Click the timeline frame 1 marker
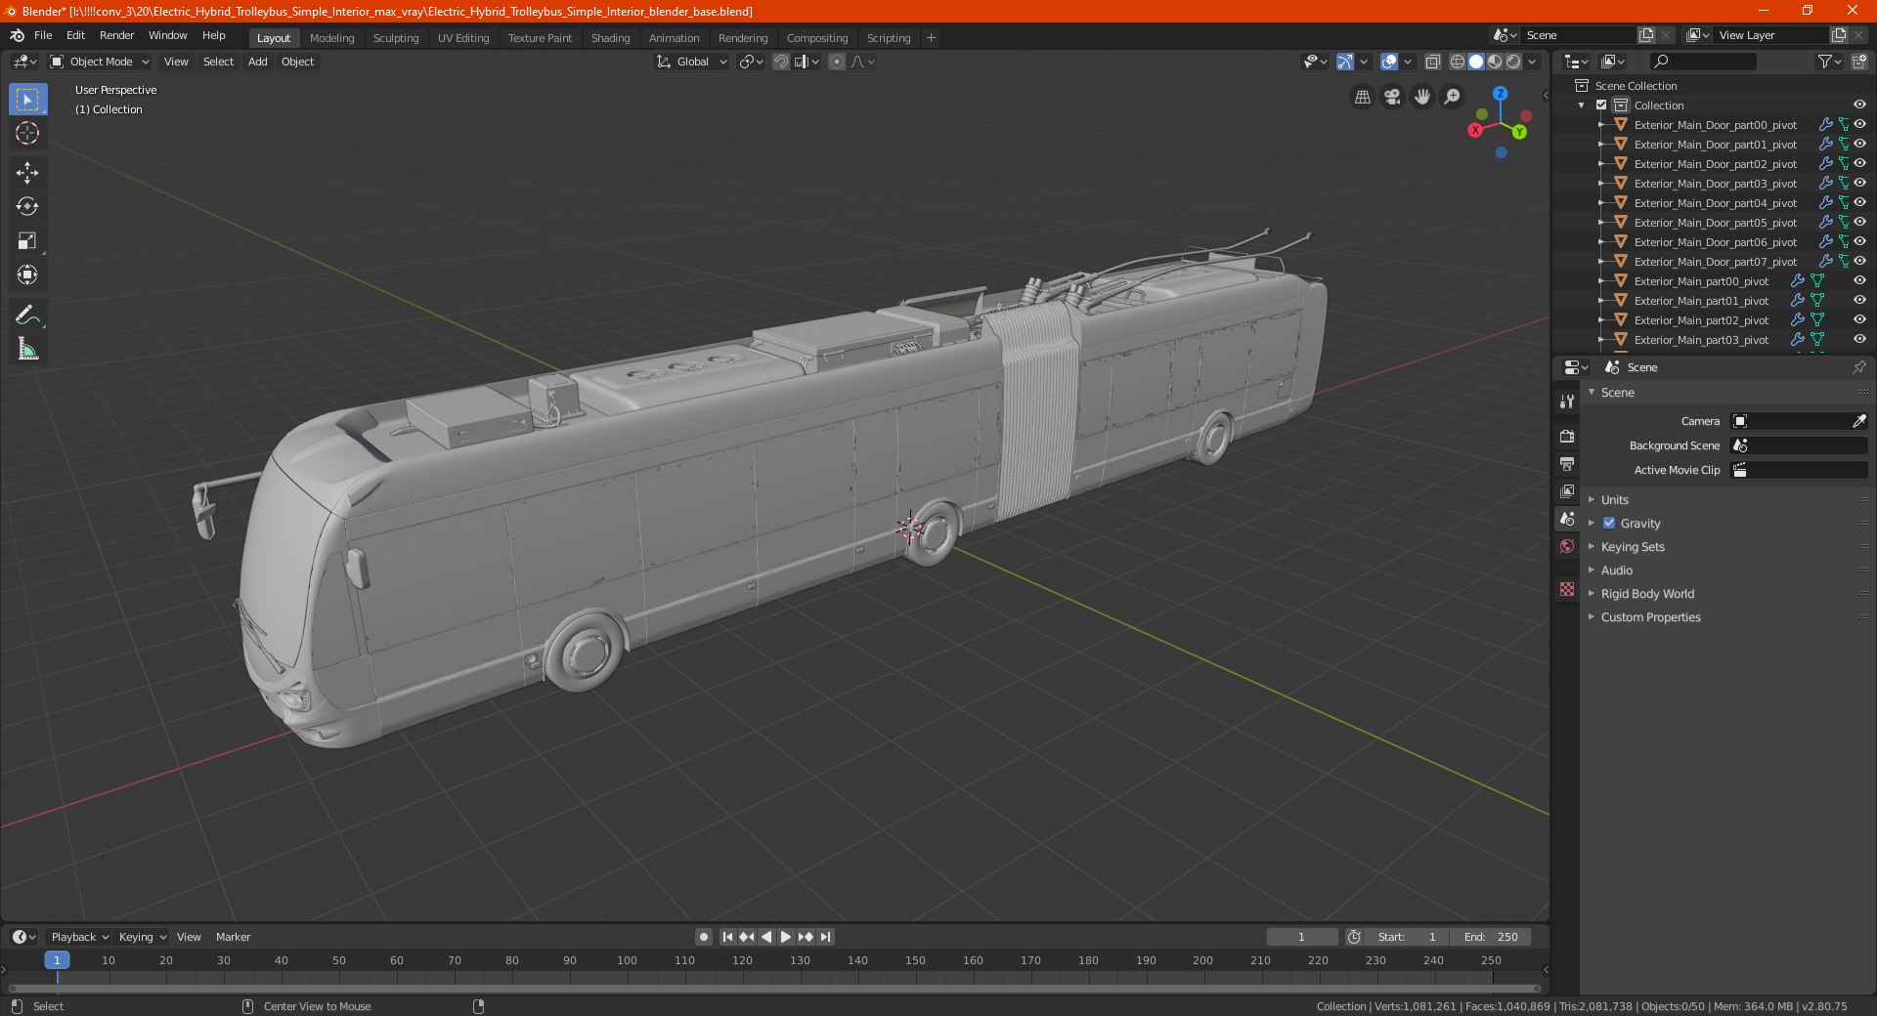 point(57,960)
